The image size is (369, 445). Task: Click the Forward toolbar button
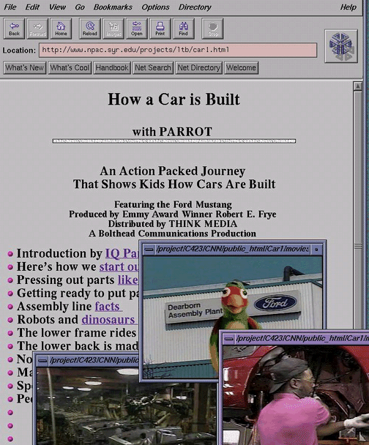[x=37, y=29]
